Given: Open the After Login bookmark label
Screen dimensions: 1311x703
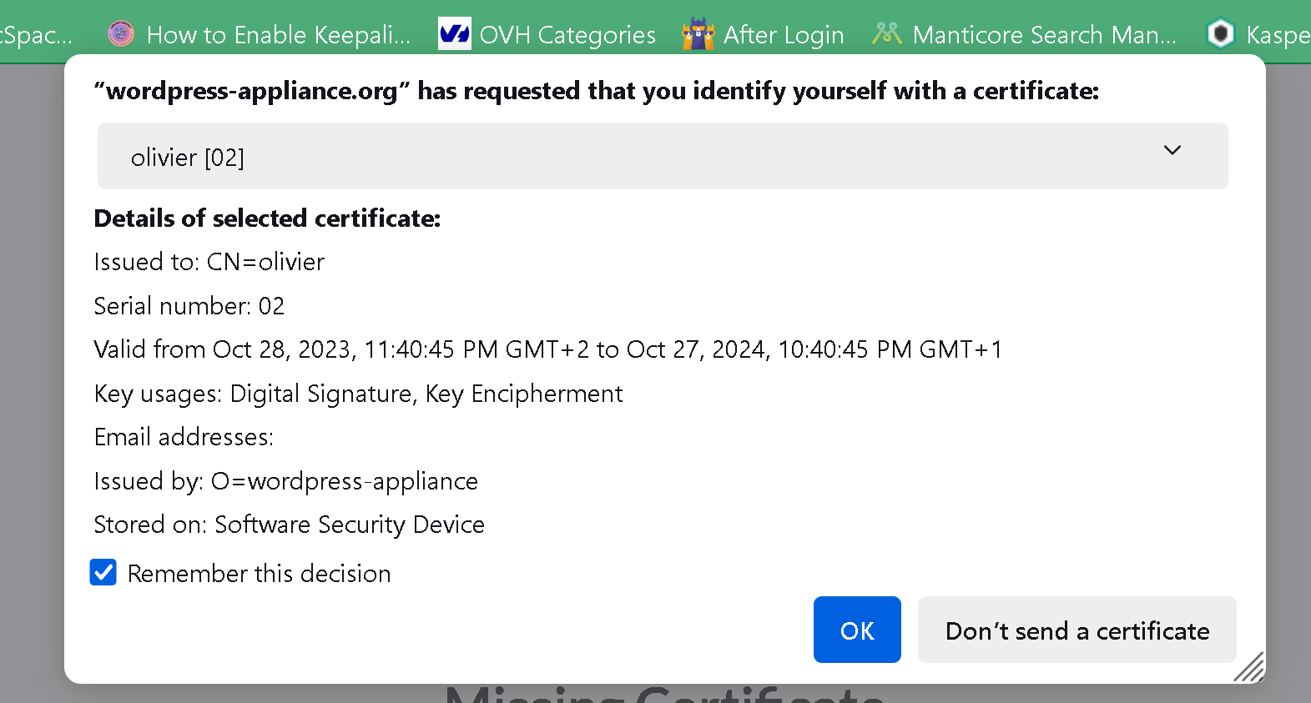Looking at the screenshot, I should tap(784, 35).
